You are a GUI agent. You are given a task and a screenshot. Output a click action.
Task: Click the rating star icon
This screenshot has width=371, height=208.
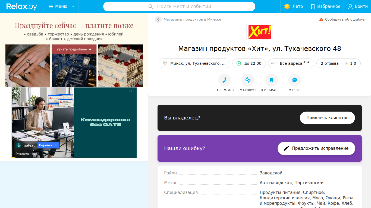click(x=346, y=63)
